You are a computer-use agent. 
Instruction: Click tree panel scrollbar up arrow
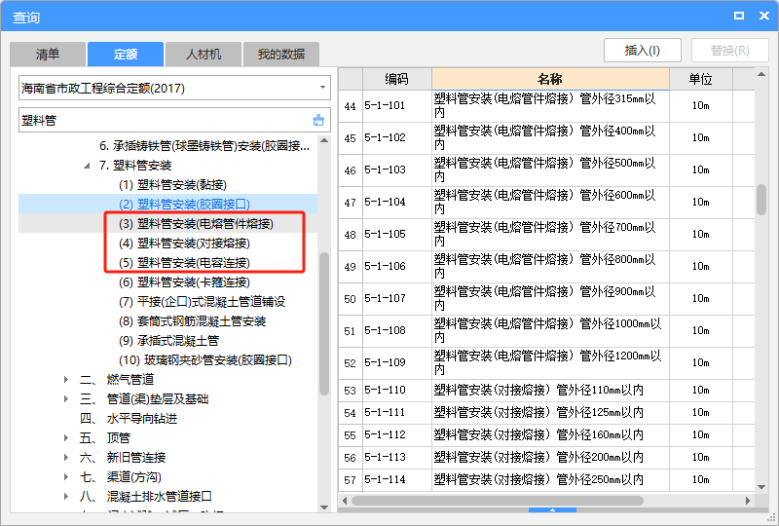tap(324, 140)
